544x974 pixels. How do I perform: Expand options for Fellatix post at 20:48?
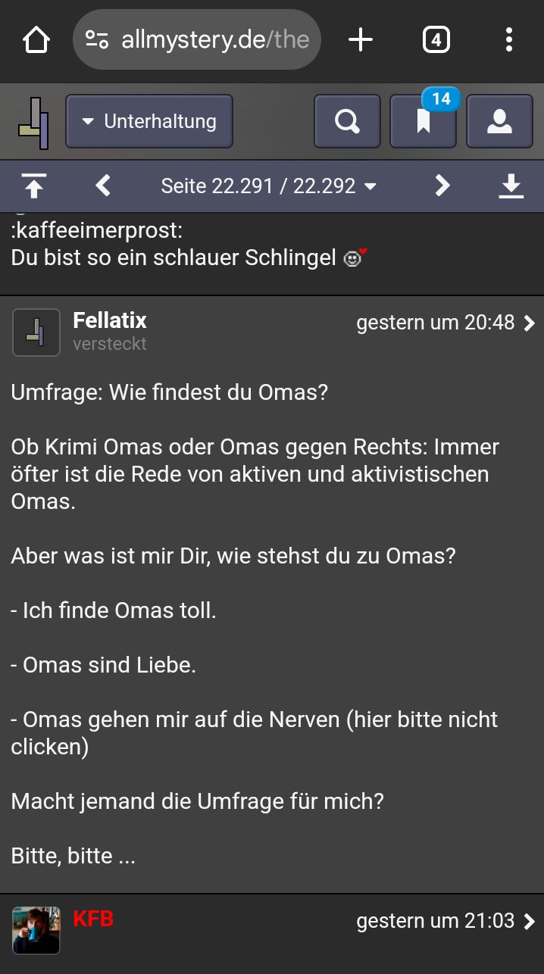529,323
